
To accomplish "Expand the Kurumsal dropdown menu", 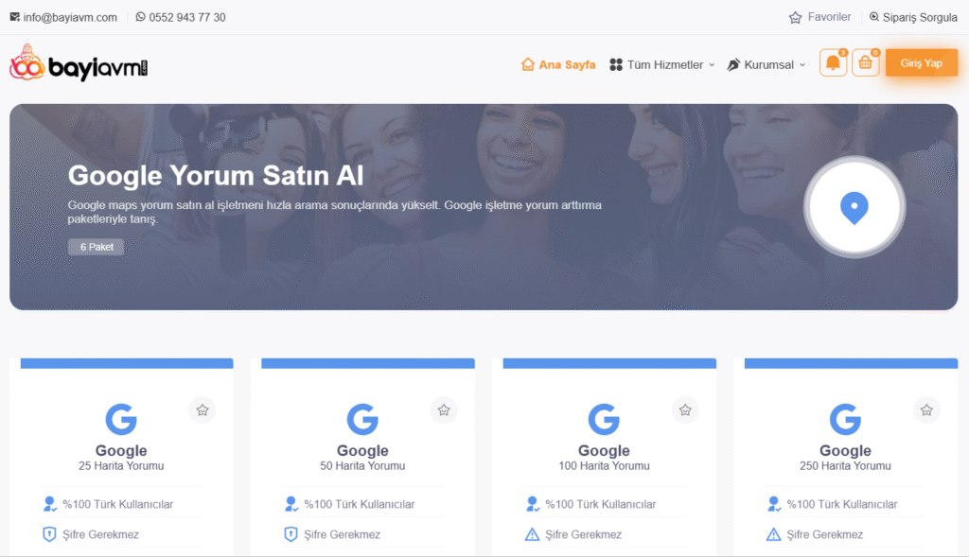I will pos(766,64).
